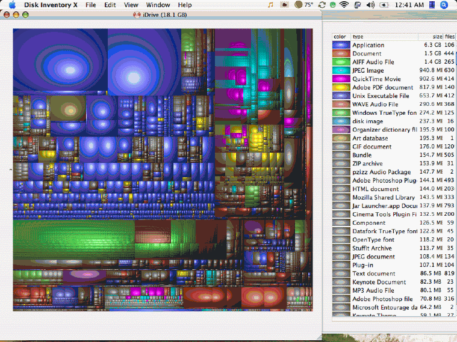Select the Bundle row
The height and width of the screenshot is (342, 457).
pyautogui.click(x=393, y=155)
